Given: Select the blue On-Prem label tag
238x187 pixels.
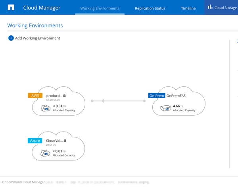Looking at the screenshot, I should pos(156,95).
